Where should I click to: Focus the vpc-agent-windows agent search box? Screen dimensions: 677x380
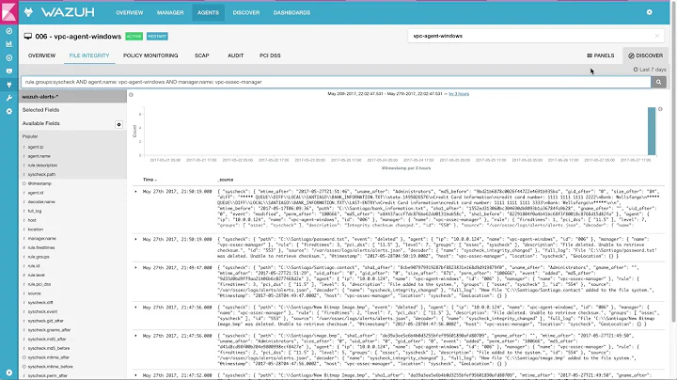coord(536,36)
